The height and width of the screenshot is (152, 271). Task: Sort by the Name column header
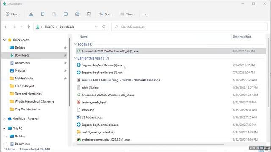83,37
